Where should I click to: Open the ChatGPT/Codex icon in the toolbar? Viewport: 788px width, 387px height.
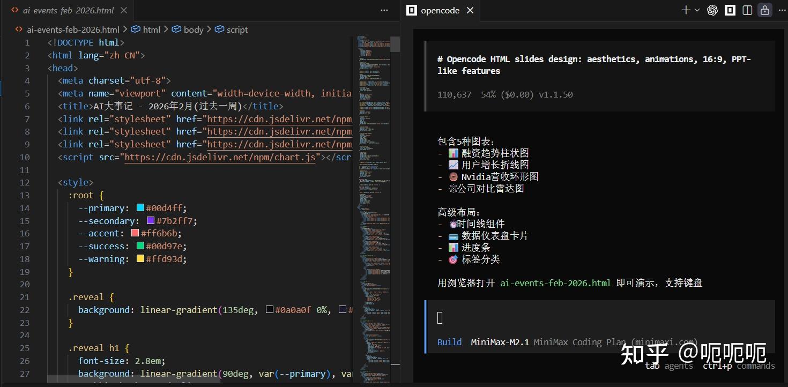pos(712,10)
